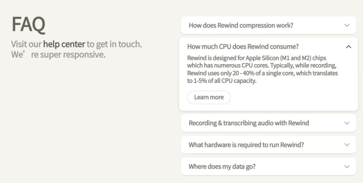Click the chevron for Where does my data go
363x183 pixels.
[347, 167]
